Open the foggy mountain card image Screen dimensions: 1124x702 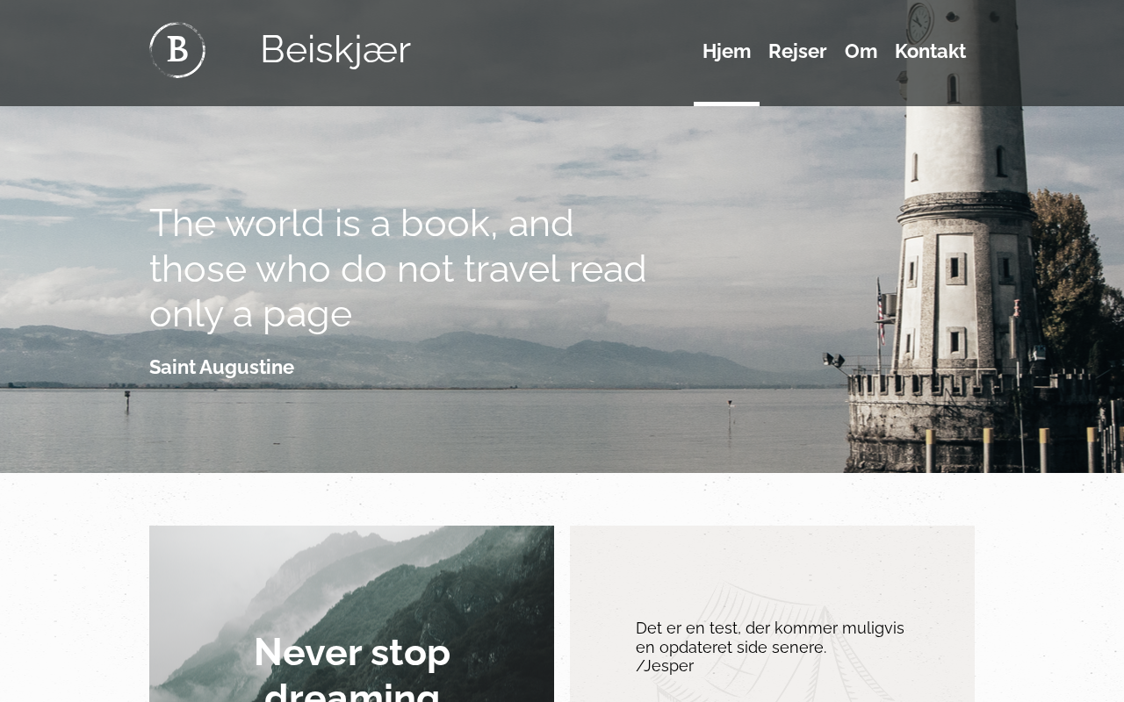point(351,613)
